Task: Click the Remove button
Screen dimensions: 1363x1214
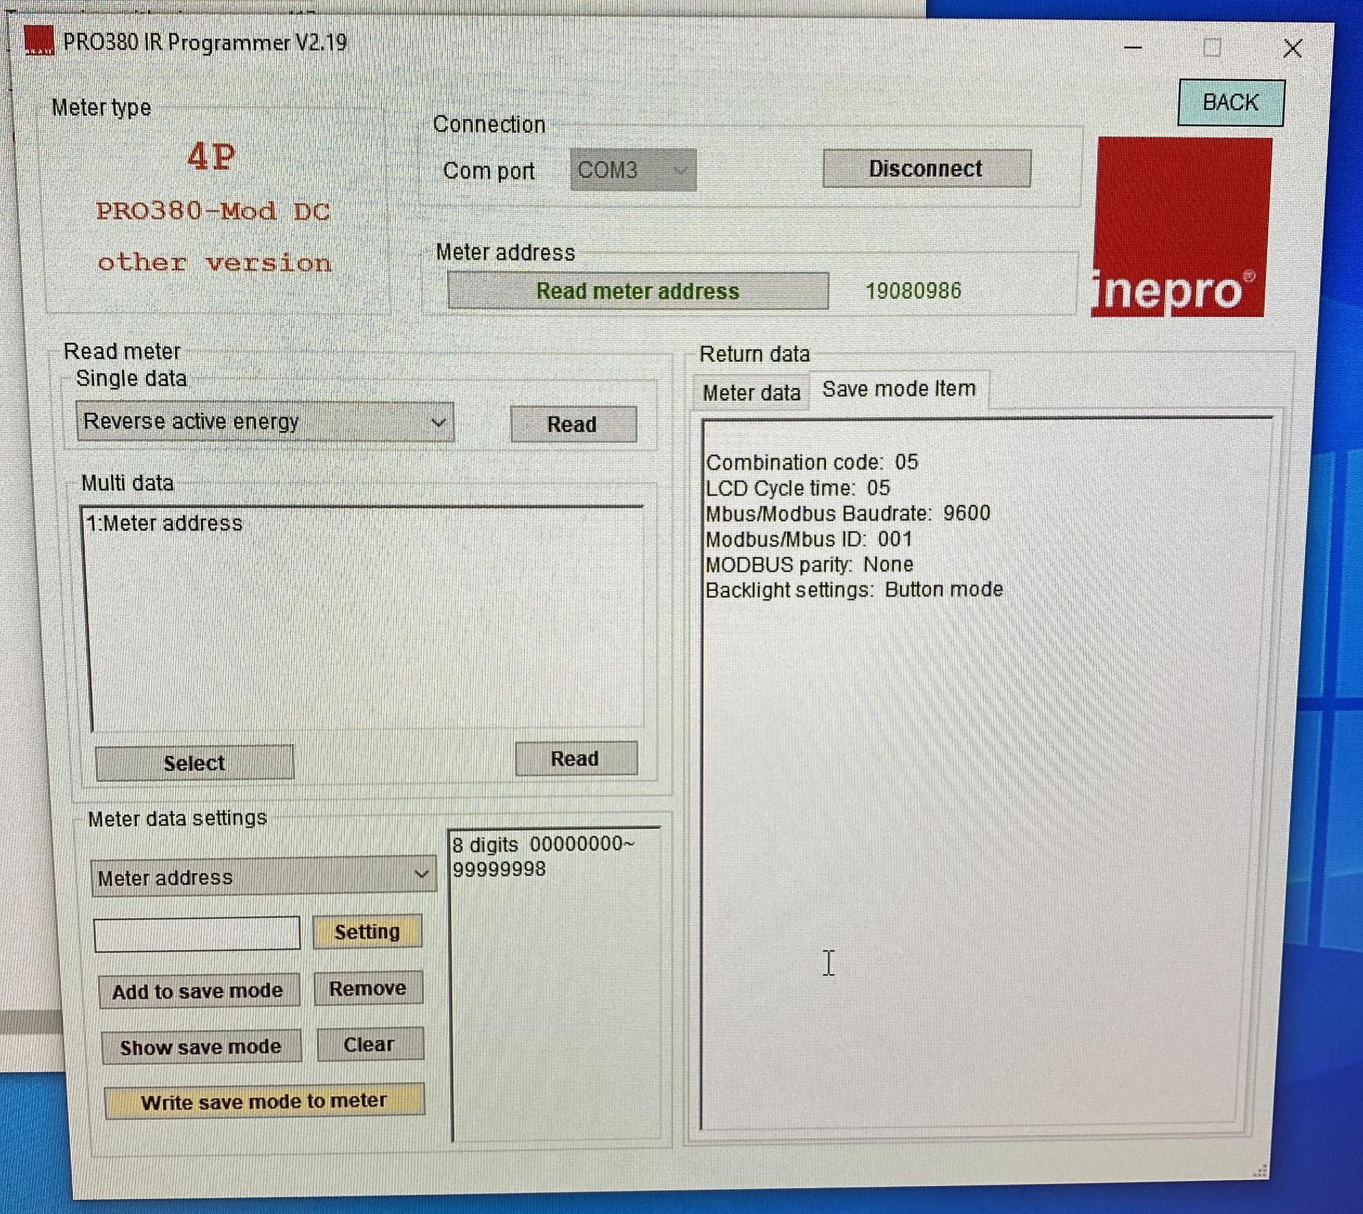Action: pos(368,988)
